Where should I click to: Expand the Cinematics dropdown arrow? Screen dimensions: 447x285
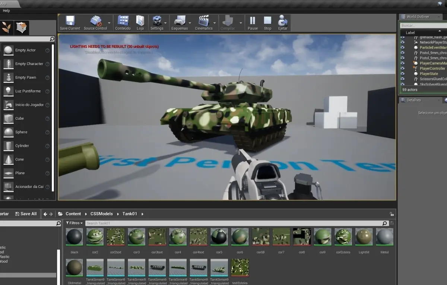[x=215, y=23]
